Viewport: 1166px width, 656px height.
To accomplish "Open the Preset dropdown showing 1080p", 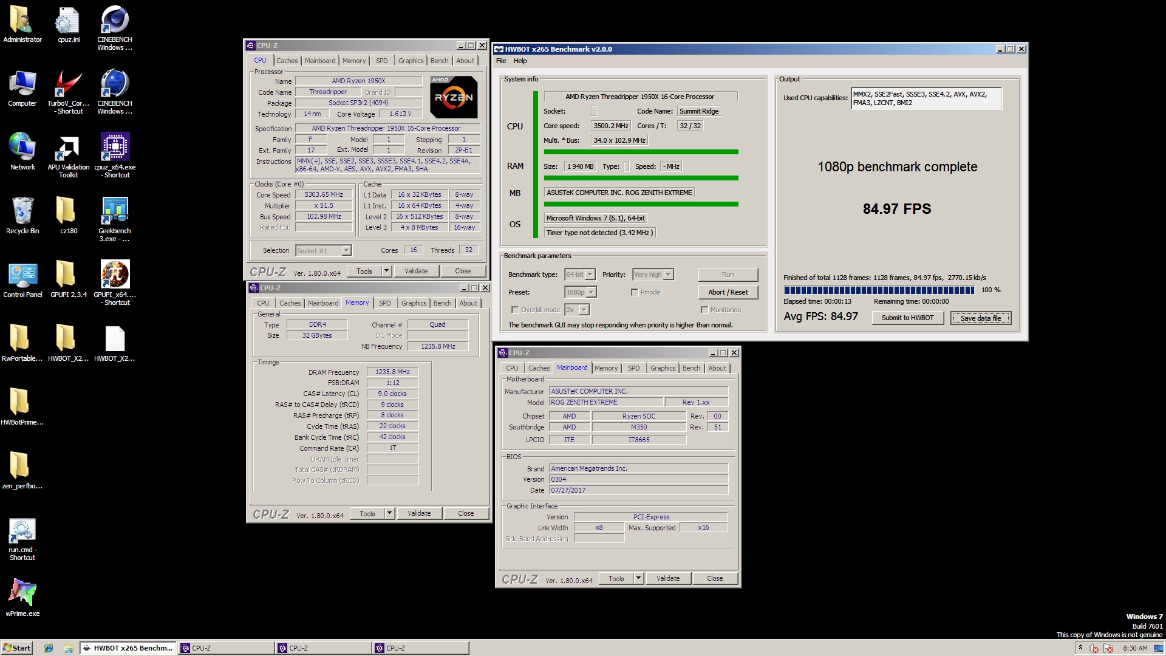I will pyautogui.click(x=580, y=292).
